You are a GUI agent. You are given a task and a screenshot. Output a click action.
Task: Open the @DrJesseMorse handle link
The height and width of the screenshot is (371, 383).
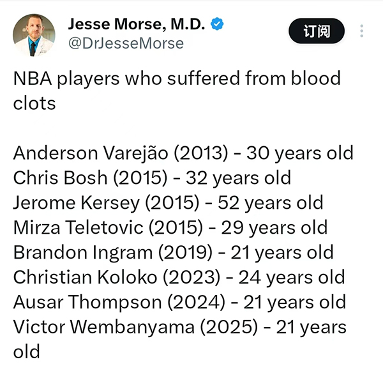point(126,43)
